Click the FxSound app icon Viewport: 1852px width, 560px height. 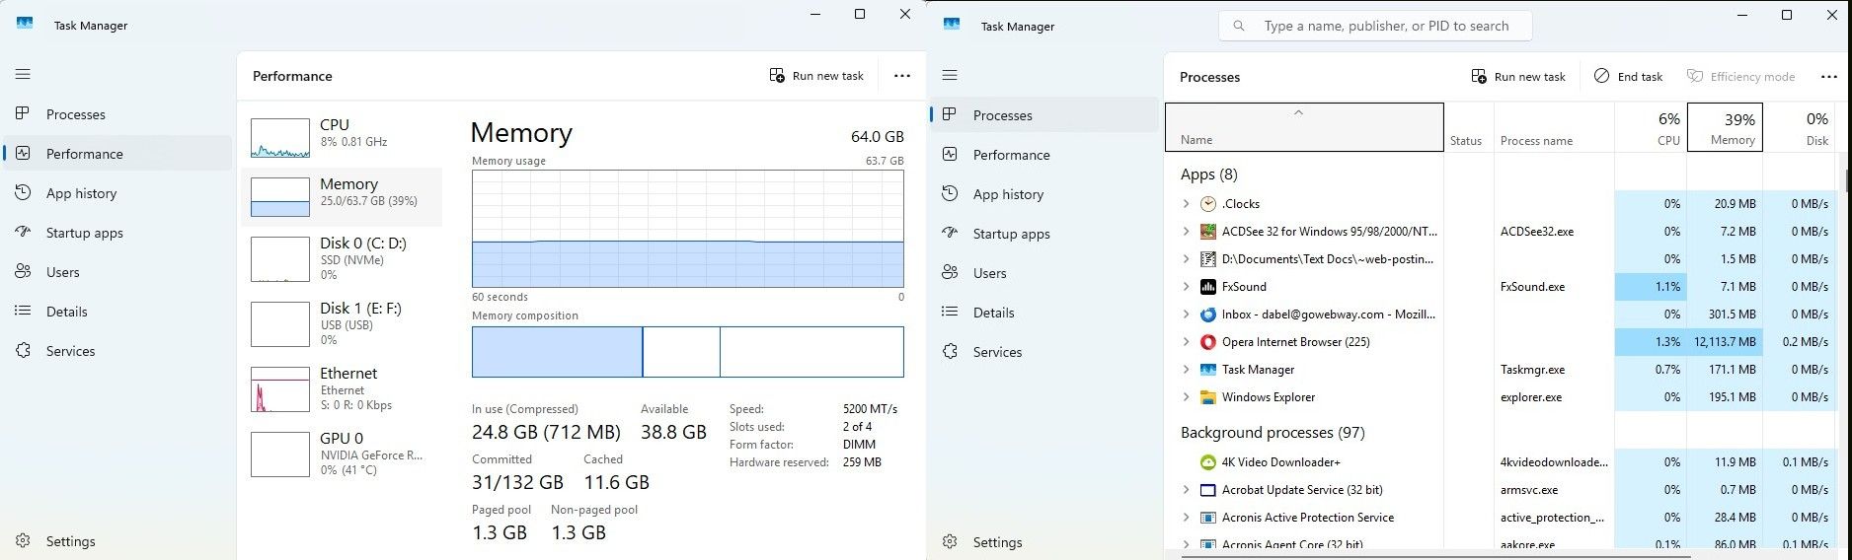click(1207, 287)
